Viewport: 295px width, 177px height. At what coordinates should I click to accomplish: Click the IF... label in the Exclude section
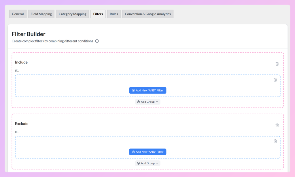click(17, 132)
